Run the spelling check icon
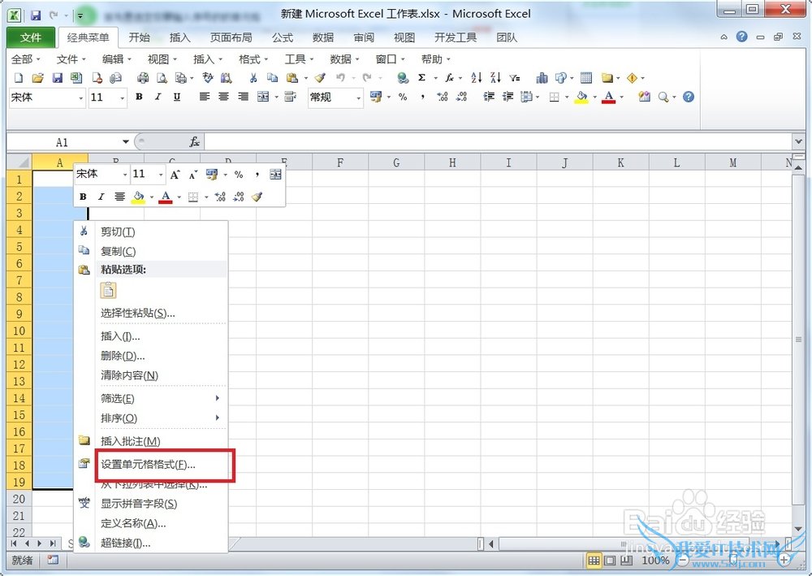 click(x=208, y=78)
